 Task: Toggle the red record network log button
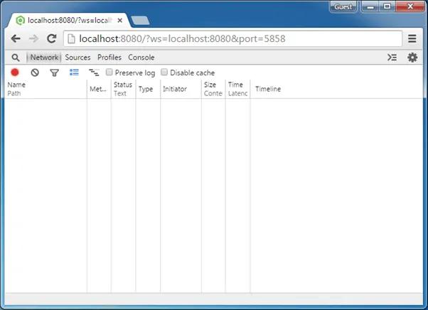pos(15,73)
